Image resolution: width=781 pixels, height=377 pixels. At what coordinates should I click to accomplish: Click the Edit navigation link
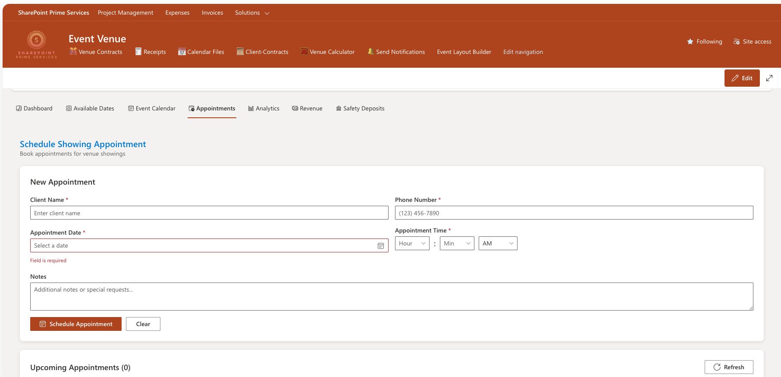(523, 52)
